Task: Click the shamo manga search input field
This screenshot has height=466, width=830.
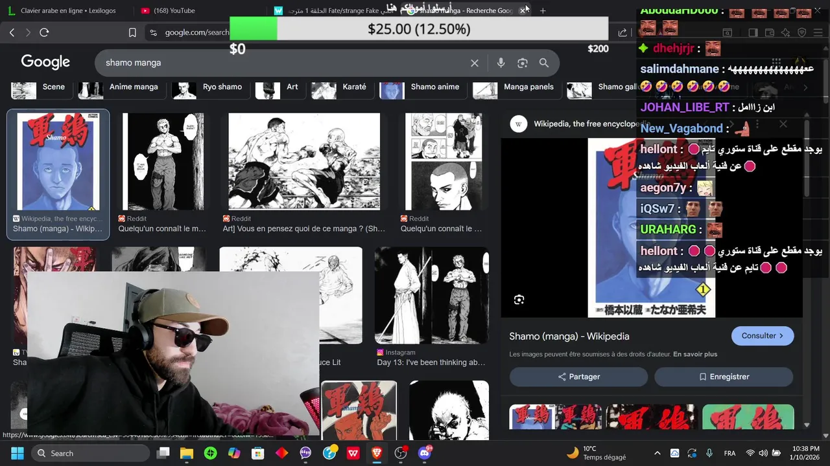Action: [285, 63]
